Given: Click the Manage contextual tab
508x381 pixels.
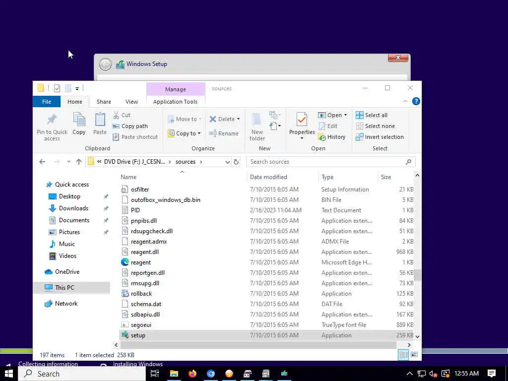Looking at the screenshot, I should pos(176,89).
